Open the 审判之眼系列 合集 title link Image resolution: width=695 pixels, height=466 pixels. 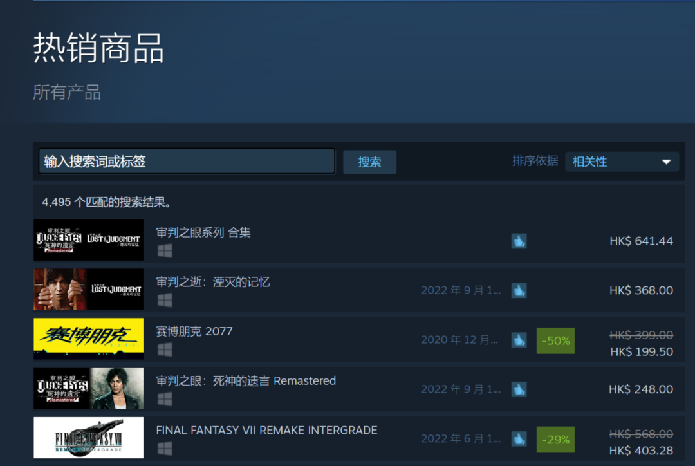pyautogui.click(x=203, y=232)
